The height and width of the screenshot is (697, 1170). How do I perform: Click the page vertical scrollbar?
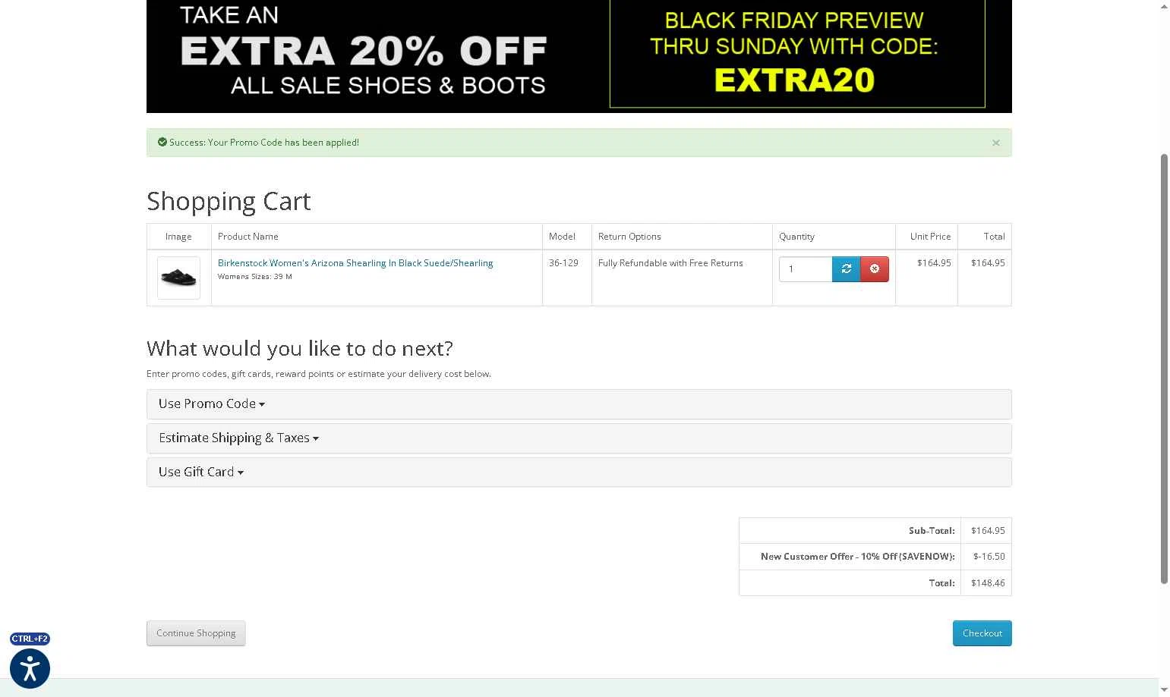(x=1164, y=369)
